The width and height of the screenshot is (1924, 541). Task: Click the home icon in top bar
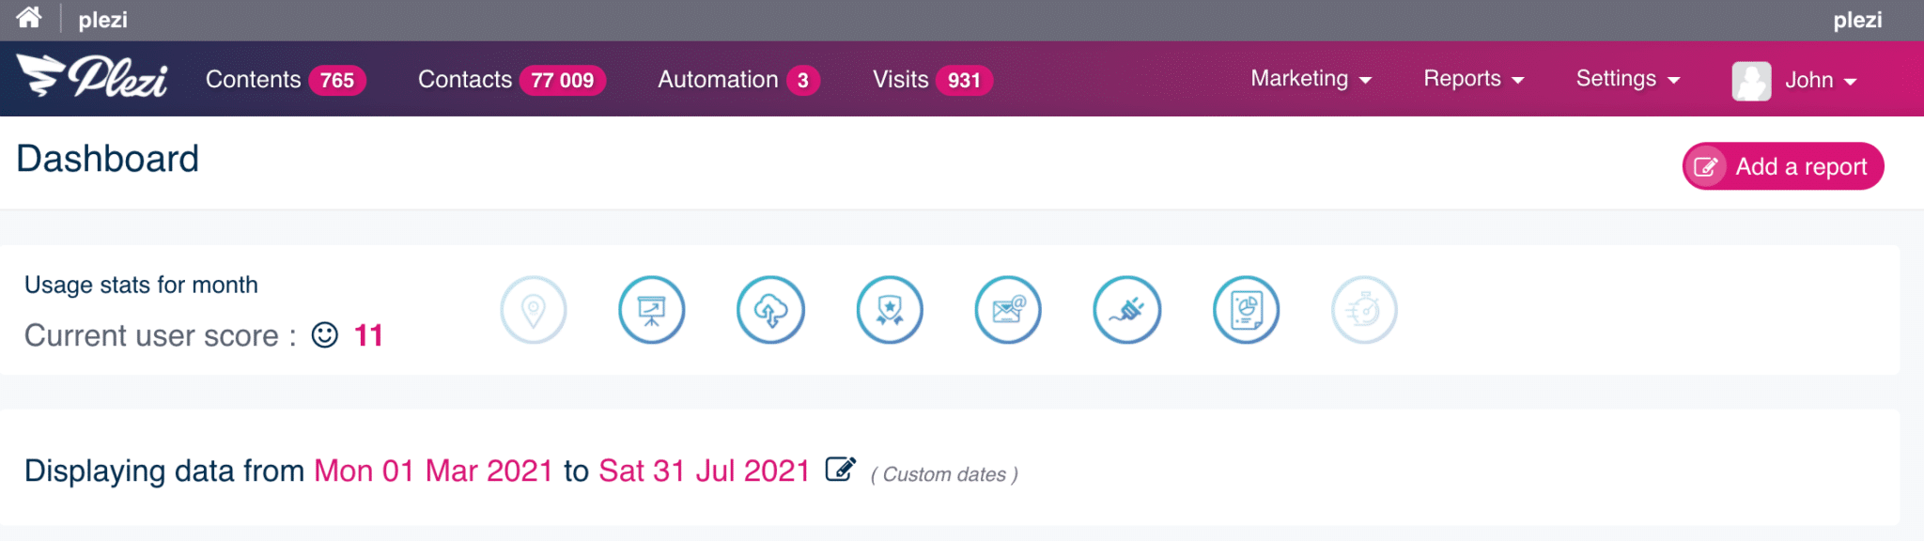(29, 18)
